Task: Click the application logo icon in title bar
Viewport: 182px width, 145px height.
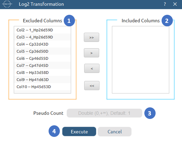Action: [x=7, y=4]
